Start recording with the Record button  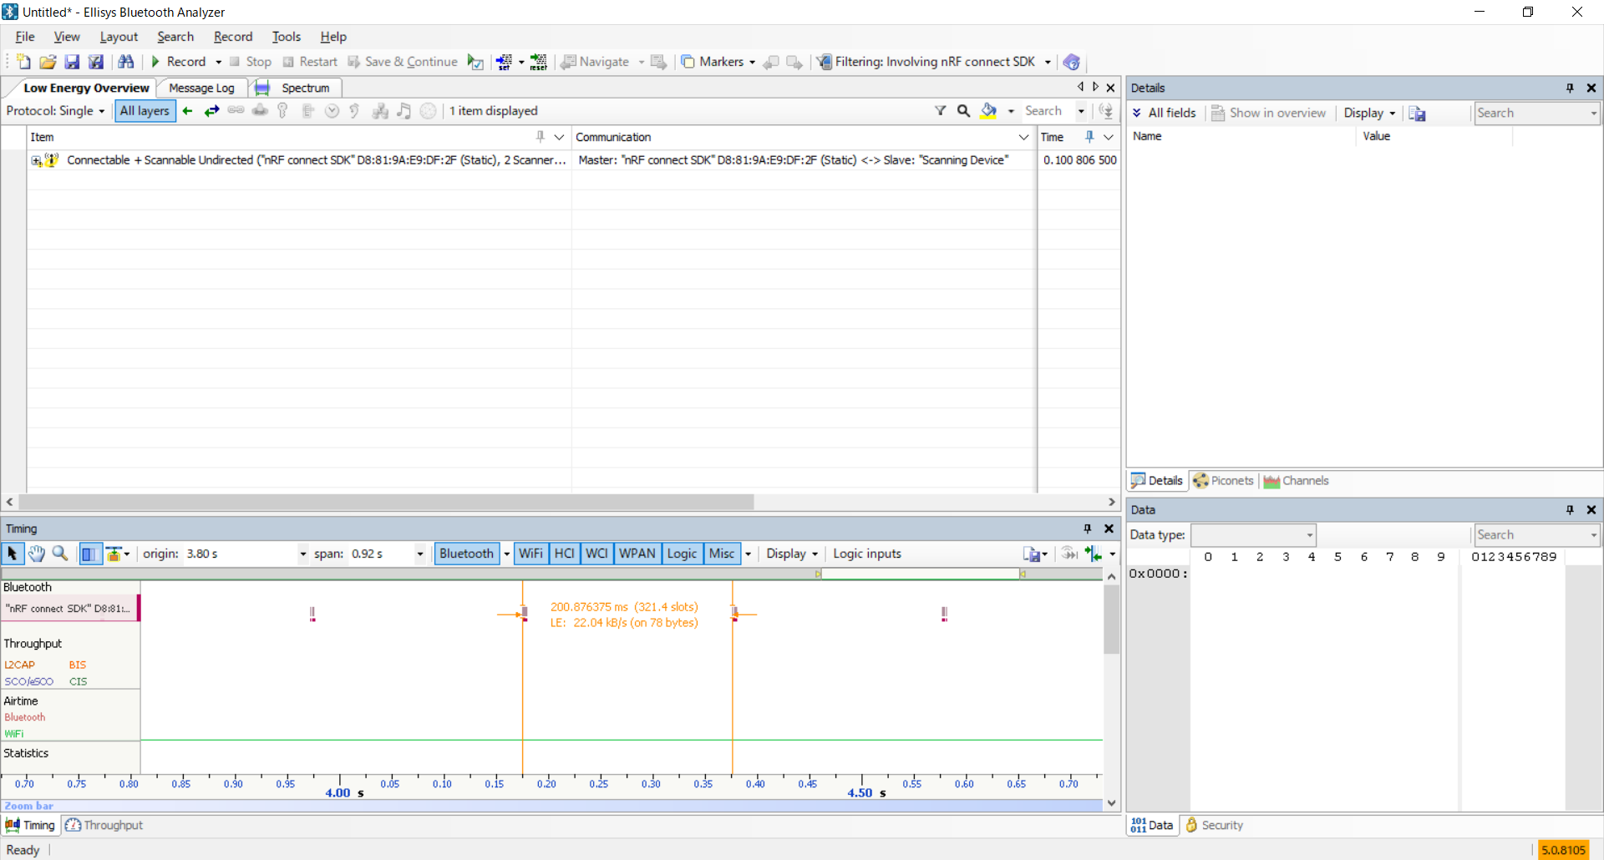178,62
